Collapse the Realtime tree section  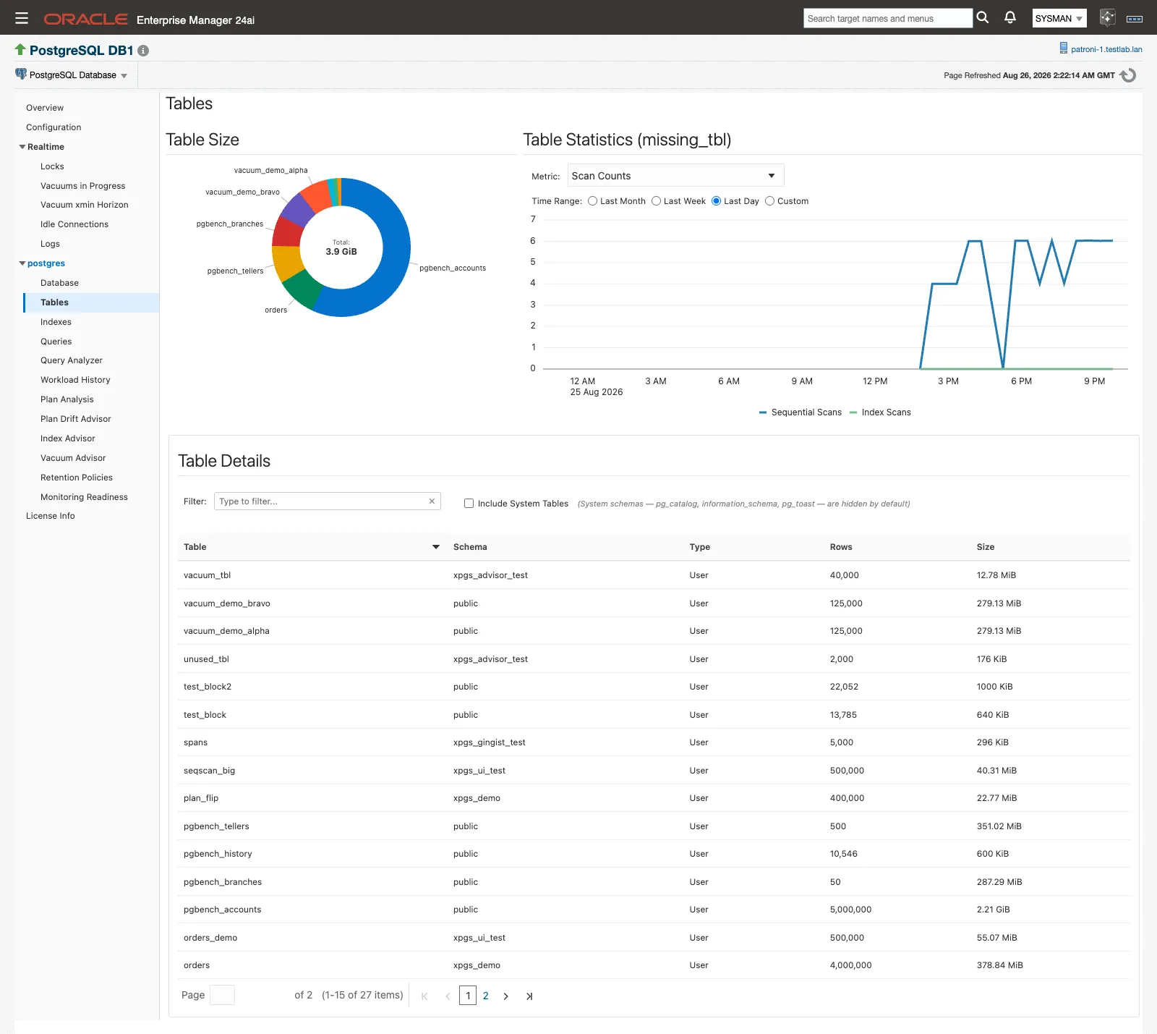click(22, 147)
